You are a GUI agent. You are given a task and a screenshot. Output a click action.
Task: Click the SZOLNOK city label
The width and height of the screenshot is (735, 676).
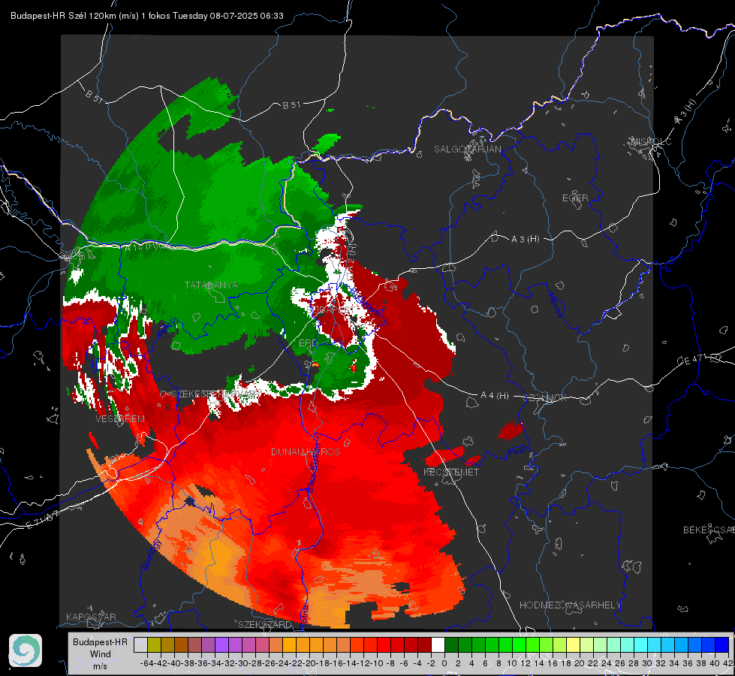[x=547, y=397]
